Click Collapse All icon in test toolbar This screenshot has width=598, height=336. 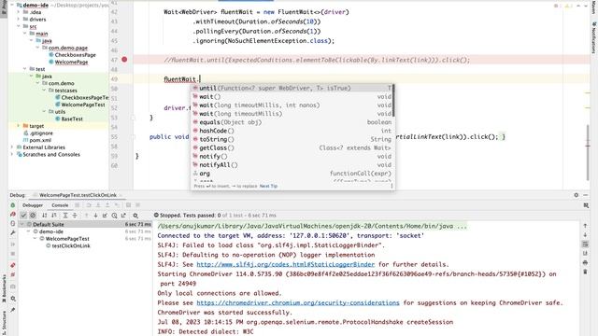coord(75,216)
